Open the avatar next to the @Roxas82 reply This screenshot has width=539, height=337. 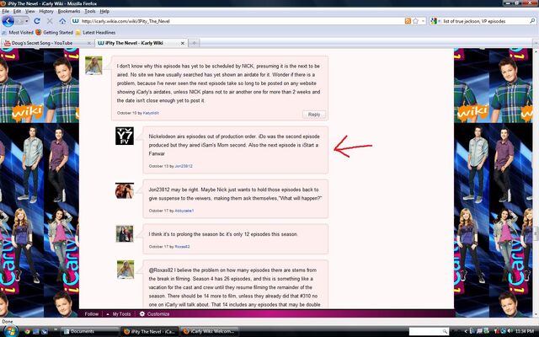[x=125, y=270]
